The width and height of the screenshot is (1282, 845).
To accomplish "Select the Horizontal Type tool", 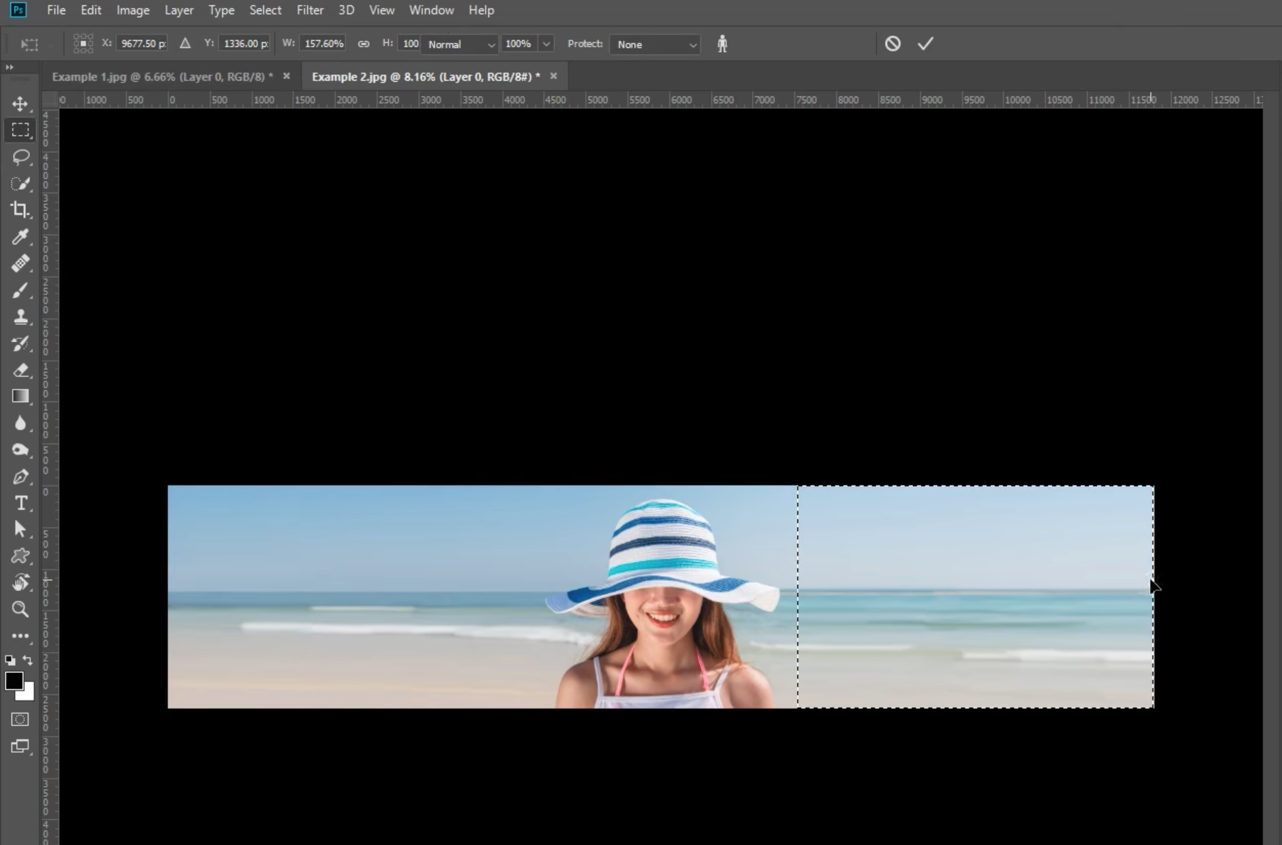I will (20, 503).
